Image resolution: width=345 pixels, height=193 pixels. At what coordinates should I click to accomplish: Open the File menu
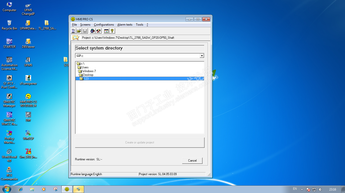click(75, 25)
